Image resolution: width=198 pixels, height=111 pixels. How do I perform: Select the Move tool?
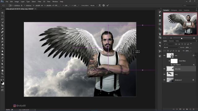click(2, 13)
